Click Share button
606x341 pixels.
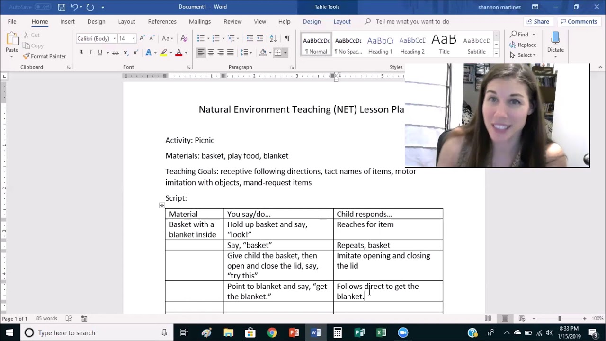coord(537,21)
